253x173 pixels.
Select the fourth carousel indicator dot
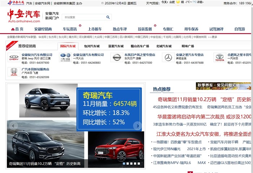click(x=135, y=164)
